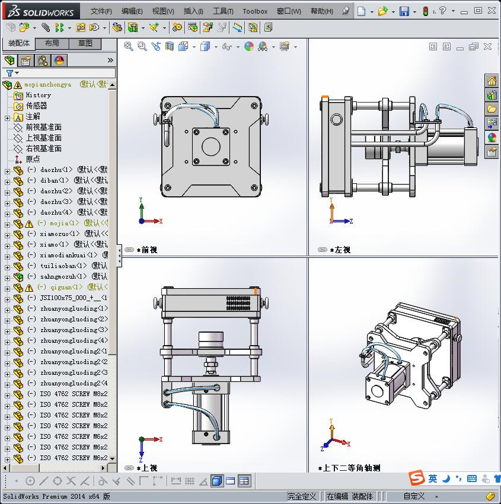Viewport: 501px width, 504px height.
Task: Select the 前视基准面 plane in tree
Action: pyautogui.click(x=44, y=127)
